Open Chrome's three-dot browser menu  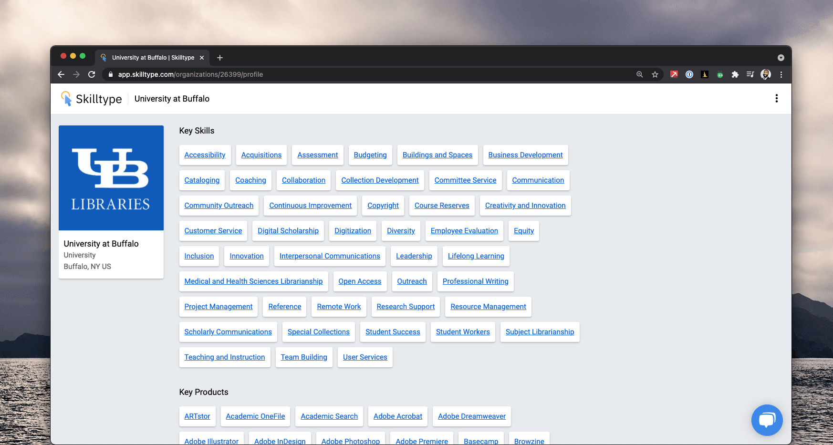(781, 74)
